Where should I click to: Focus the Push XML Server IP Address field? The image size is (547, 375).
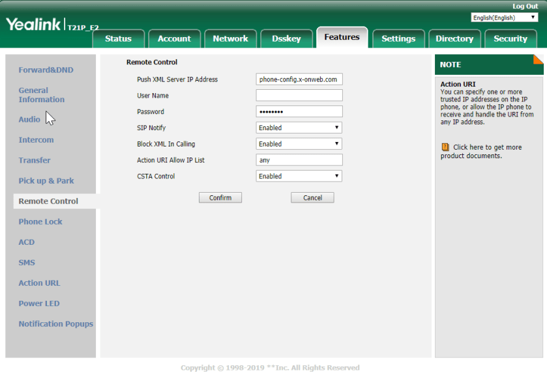pos(299,79)
